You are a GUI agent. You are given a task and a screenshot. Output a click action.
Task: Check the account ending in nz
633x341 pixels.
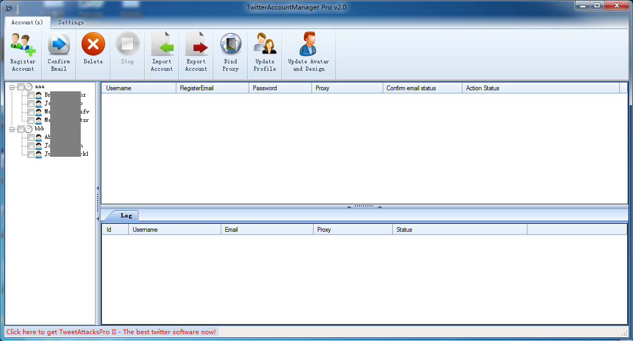pos(31,95)
